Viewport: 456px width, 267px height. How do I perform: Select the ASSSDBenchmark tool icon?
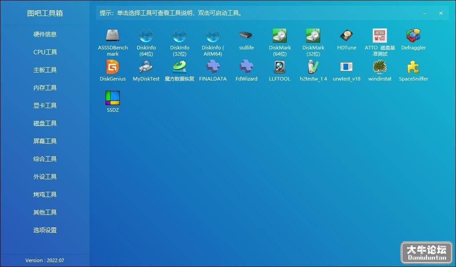[x=113, y=36]
